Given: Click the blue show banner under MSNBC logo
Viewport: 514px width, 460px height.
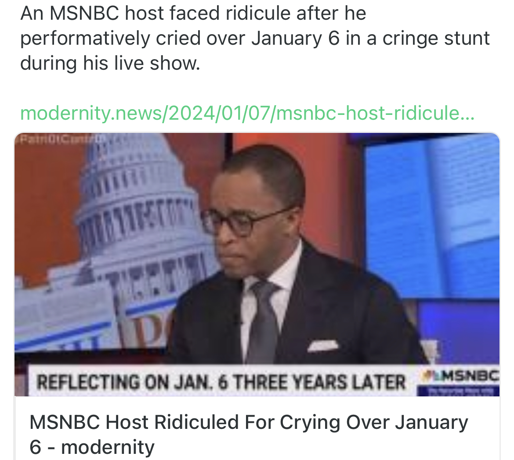Looking at the screenshot, I should (458, 391).
